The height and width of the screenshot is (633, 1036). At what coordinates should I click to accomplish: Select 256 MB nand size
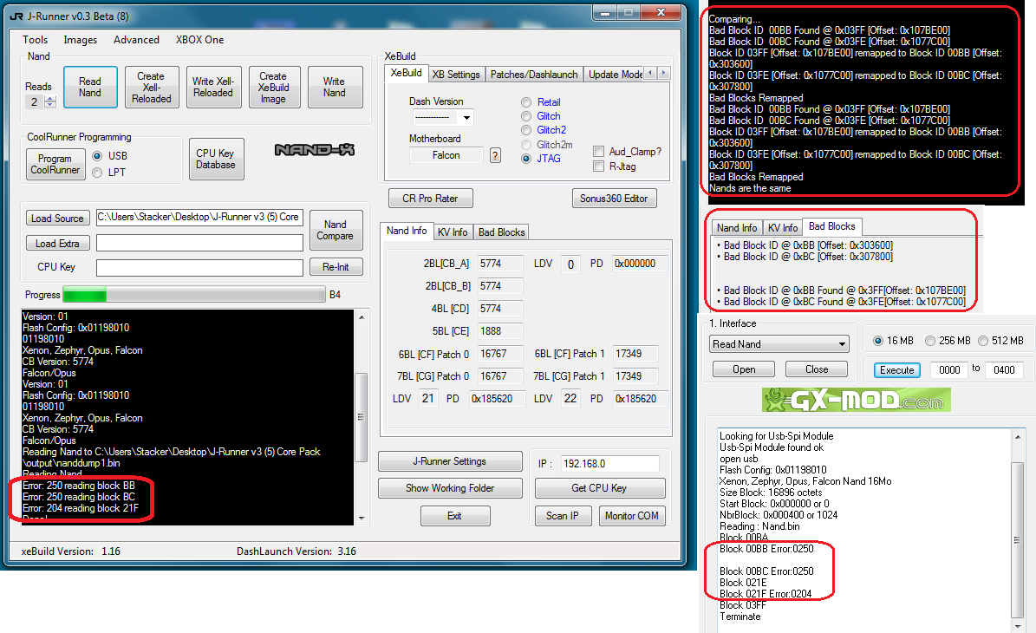click(x=930, y=341)
